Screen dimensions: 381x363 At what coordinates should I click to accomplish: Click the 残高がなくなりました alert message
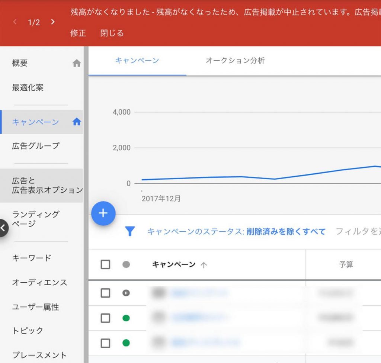click(226, 12)
